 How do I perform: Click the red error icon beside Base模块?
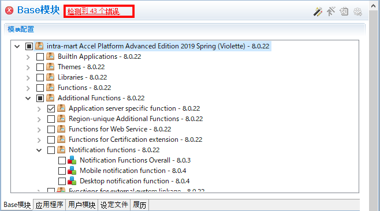click(9, 10)
